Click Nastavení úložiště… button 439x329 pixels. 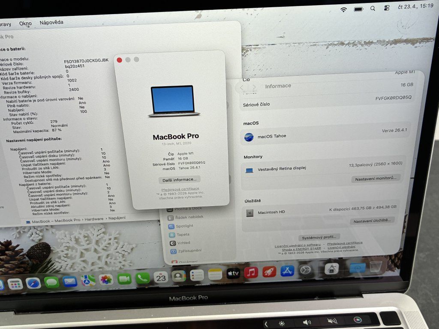click(372, 221)
